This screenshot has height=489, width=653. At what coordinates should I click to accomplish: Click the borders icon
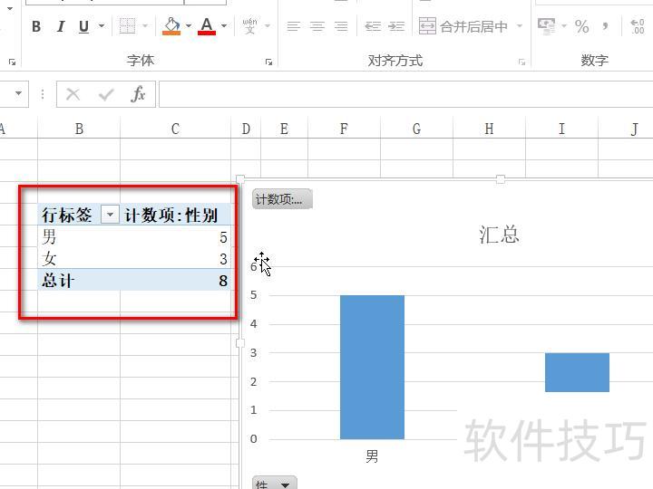[x=128, y=25]
